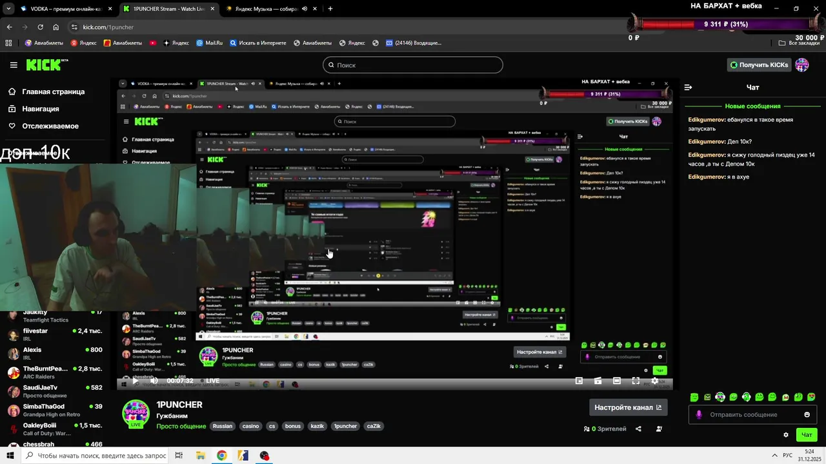Switch to theater mode in the player

click(616, 381)
